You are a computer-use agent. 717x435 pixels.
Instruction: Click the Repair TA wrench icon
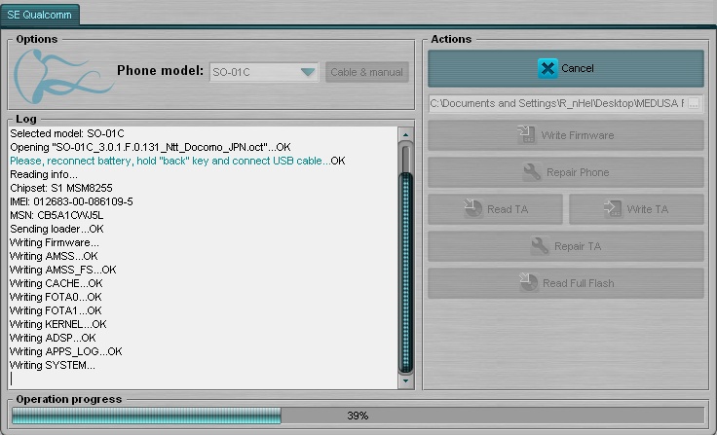540,246
